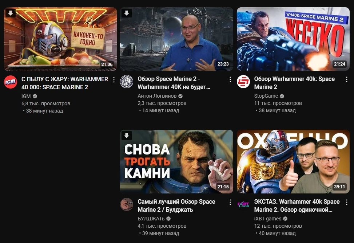Image resolution: width=354 pixels, height=243 pixels.
Task: Play the 39:11 thumbs-up thumbnail video
Action: coord(293,161)
